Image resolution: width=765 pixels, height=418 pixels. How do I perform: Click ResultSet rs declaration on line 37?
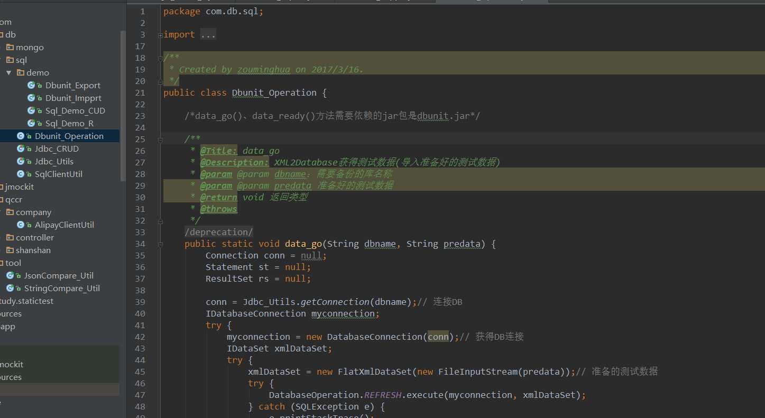click(x=259, y=278)
